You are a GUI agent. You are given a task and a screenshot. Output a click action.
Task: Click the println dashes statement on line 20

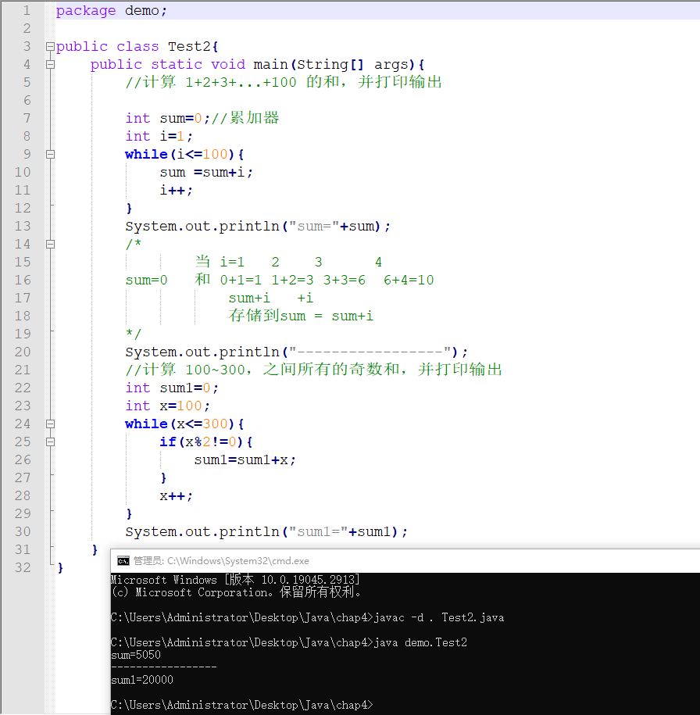[x=296, y=352]
